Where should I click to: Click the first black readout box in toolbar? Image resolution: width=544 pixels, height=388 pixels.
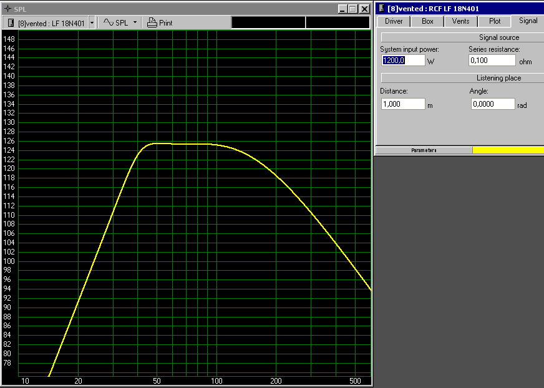coord(268,22)
